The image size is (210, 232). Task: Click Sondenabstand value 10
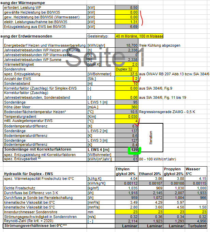click(x=126, y=83)
